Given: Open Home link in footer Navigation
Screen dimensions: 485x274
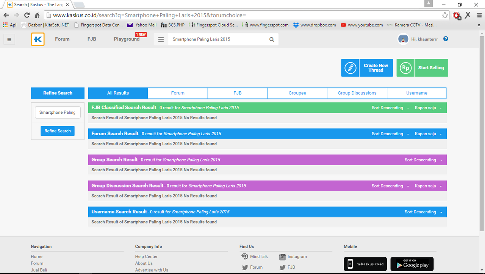Looking at the screenshot, I should point(37,257).
